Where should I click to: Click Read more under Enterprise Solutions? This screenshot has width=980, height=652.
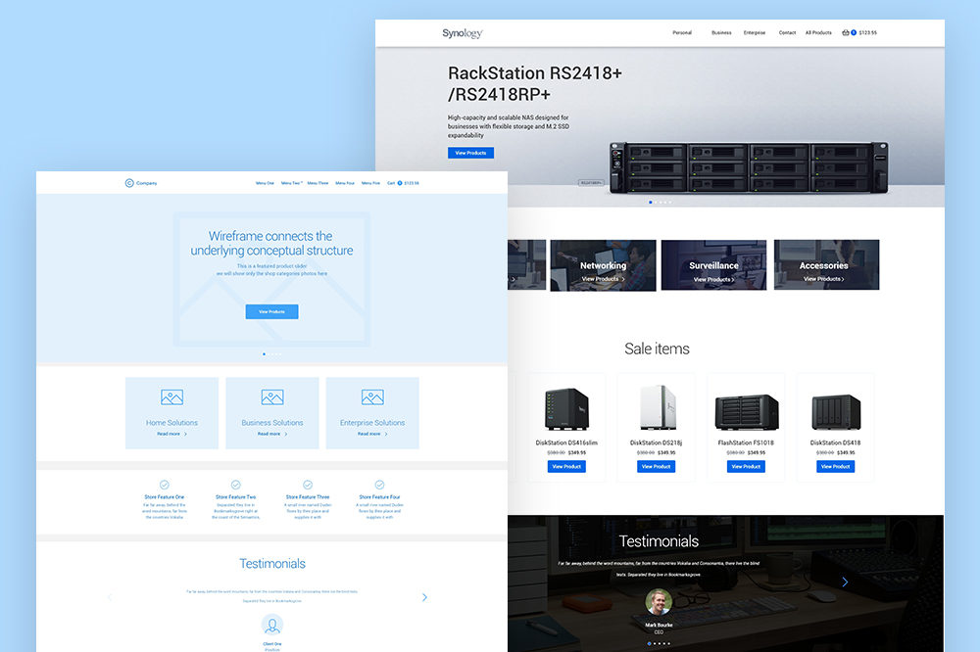[x=372, y=434]
